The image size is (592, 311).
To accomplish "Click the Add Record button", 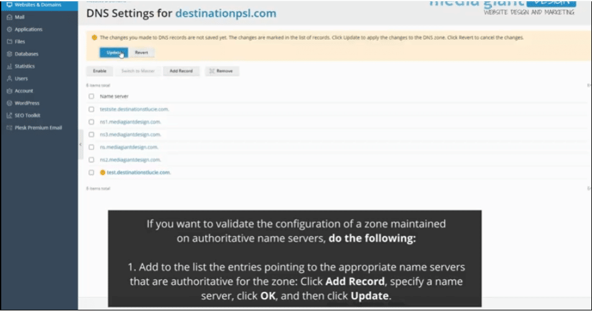I will click(x=181, y=71).
